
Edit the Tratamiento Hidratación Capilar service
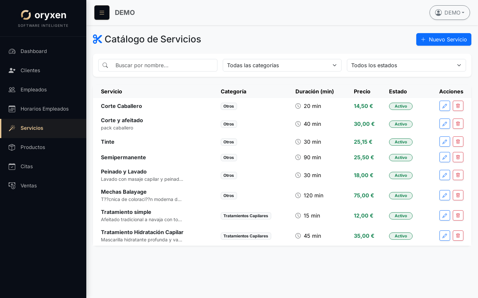[445, 236]
